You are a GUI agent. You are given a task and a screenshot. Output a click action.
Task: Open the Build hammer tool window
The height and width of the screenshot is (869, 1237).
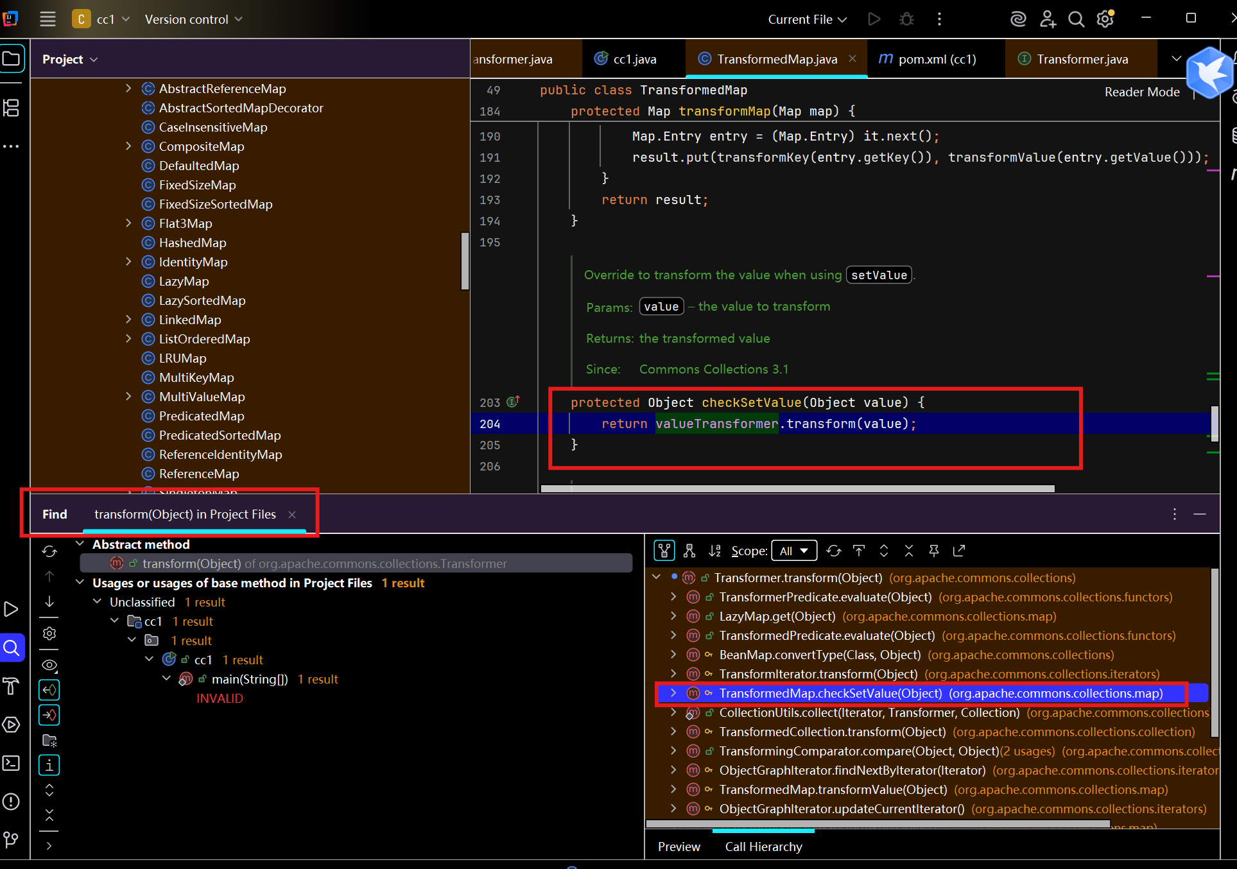pyautogui.click(x=11, y=686)
